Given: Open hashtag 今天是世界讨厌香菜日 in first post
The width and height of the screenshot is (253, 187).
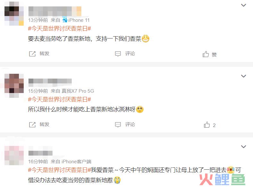Looking at the screenshot, I should coord(60,29).
